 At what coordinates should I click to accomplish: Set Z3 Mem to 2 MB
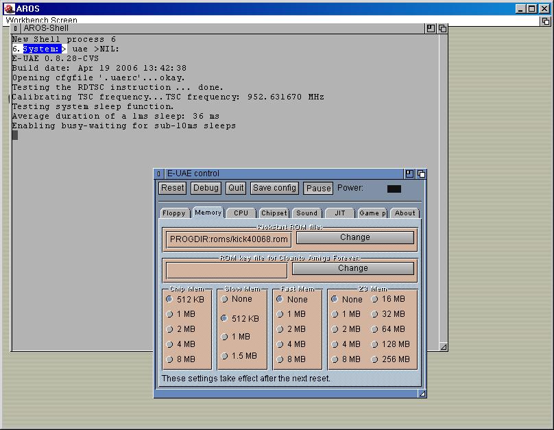[346, 329]
